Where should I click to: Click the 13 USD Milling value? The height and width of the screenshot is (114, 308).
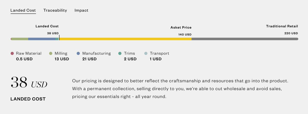(62, 59)
